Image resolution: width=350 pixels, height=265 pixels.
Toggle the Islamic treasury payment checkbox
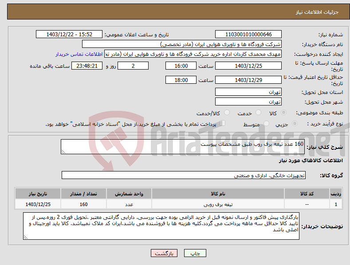pyautogui.click(x=223, y=123)
